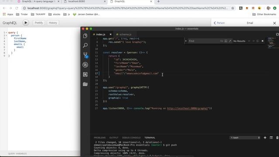
Task: Toggle Find in Selection icon
Action: [x=258, y=41]
